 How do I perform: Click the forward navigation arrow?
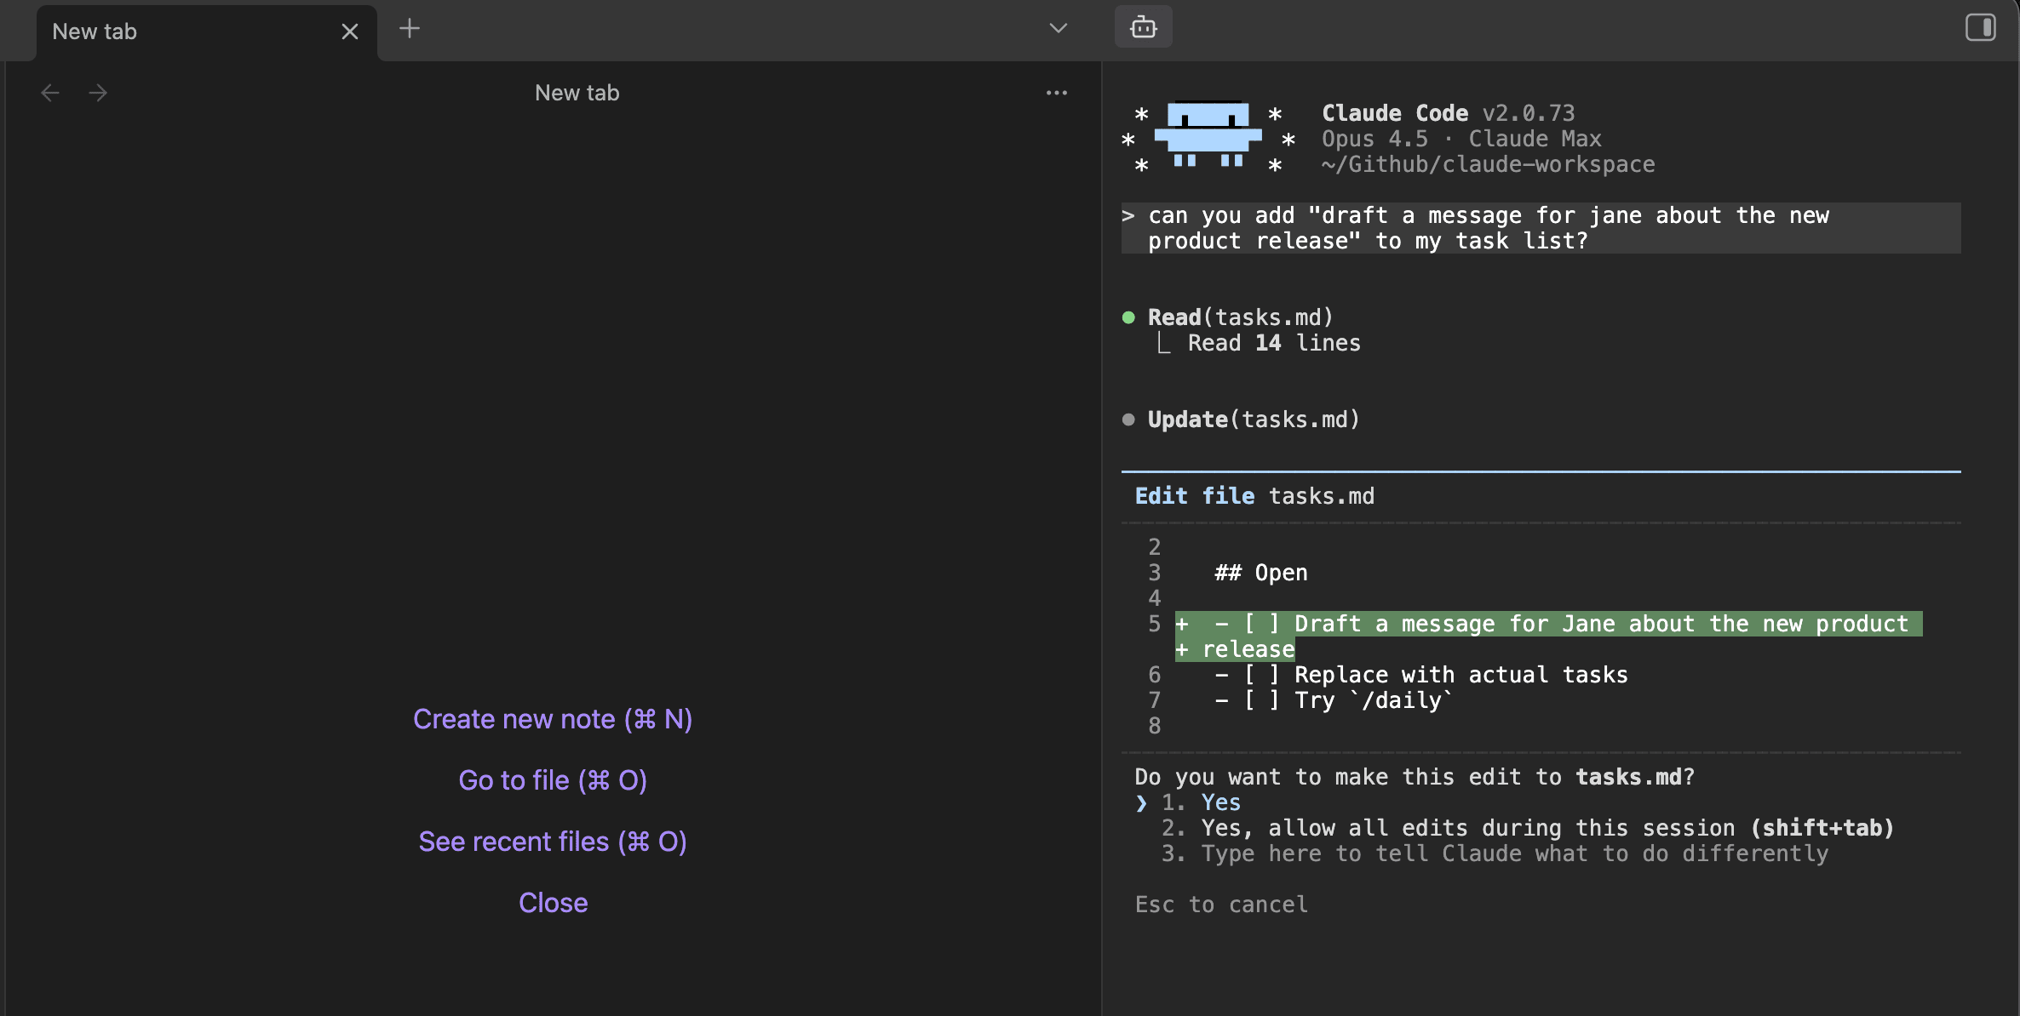tap(98, 93)
